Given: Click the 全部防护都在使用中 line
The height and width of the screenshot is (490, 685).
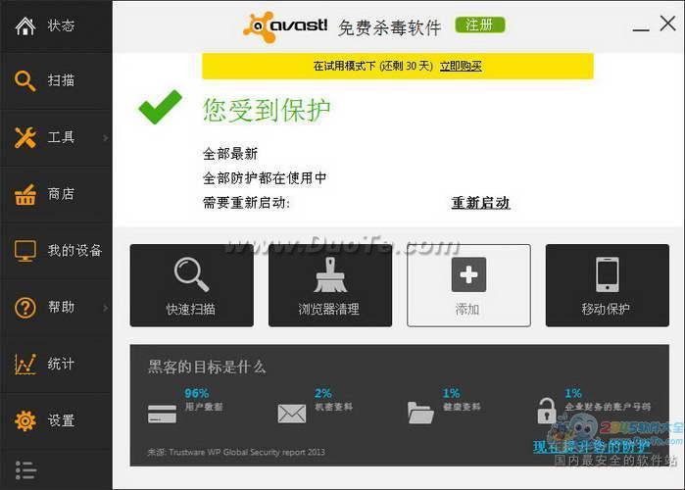Looking at the screenshot, I should pyautogui.click(x=265, y=178).
